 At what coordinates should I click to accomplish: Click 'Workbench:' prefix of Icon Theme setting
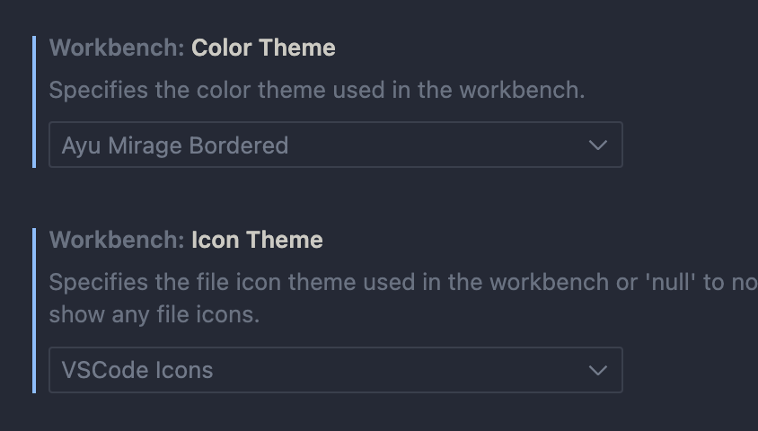click(x=117, y=240)
